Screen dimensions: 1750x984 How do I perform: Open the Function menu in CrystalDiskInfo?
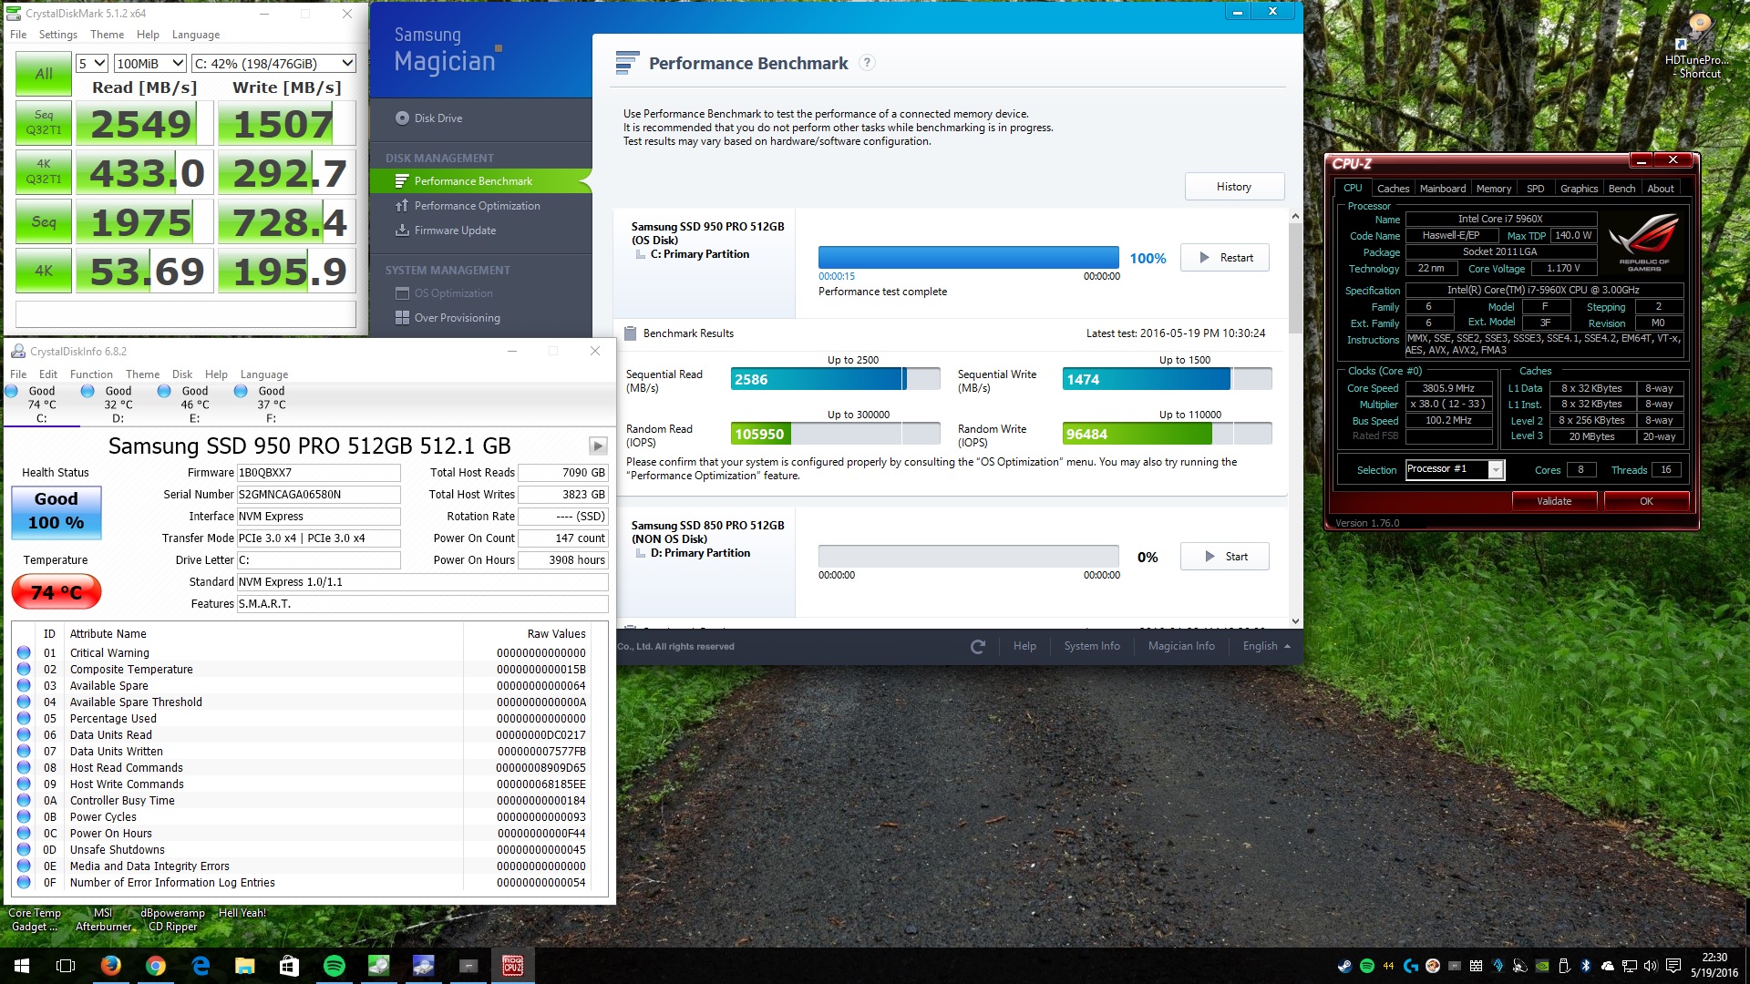(91, 374)
